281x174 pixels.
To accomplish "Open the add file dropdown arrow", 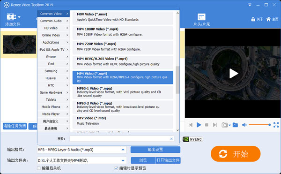I will [19, 17].
